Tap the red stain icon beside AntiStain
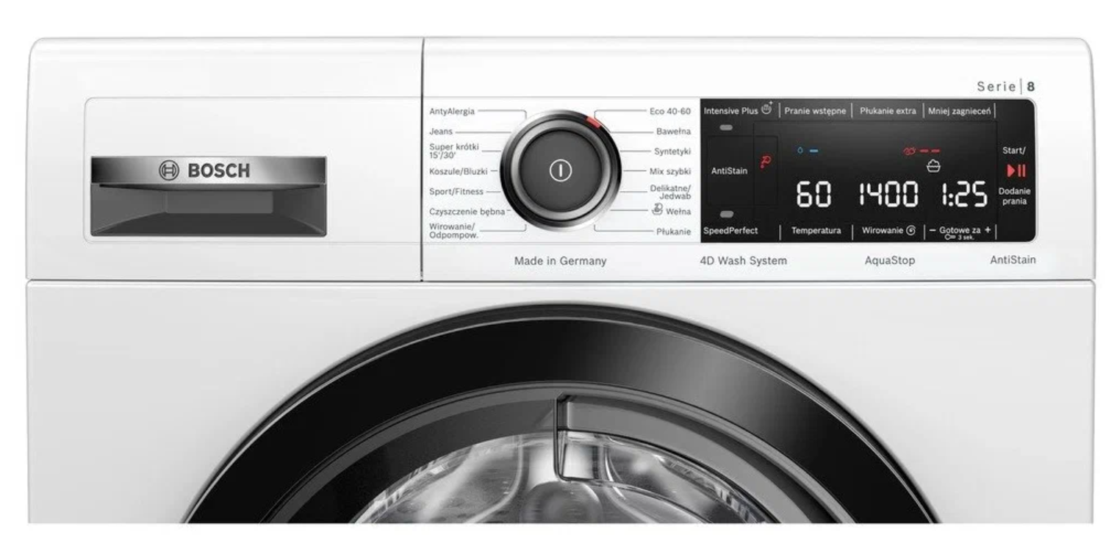 764,163
